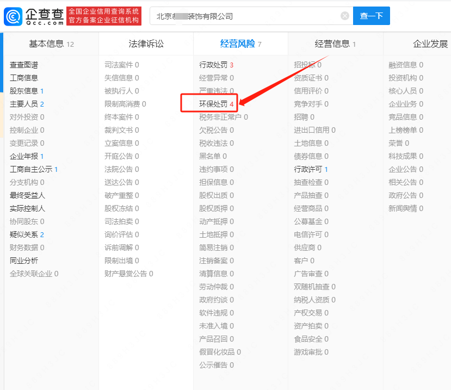
Task: Open the 经营信息 tab
Action: 335,44
